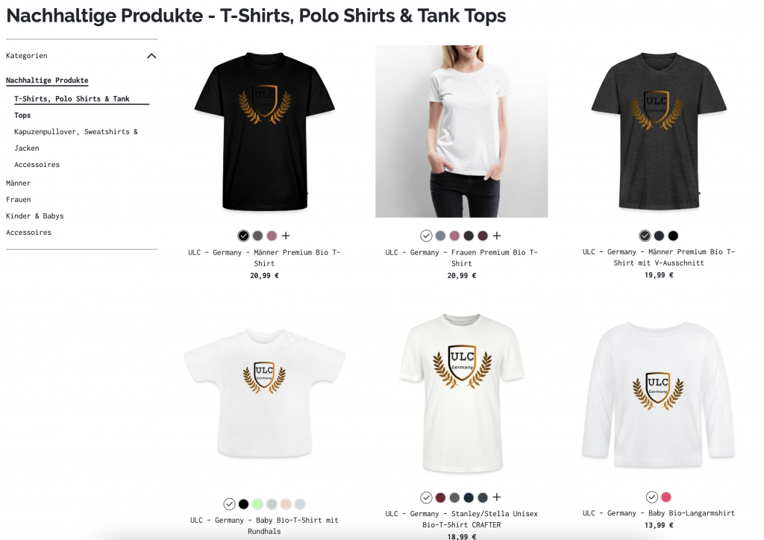Go to Kapuzenpullover, Sweatshirts & Jacken
The height and width of the screenshot is (540, 764).
(76, 139)
